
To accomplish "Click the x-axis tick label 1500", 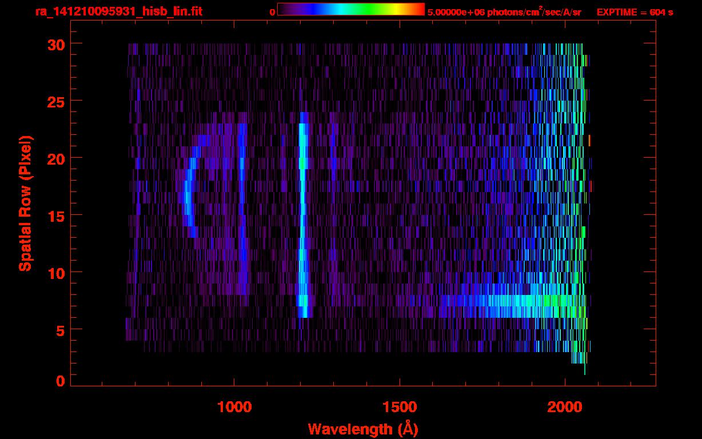I will tap(400, 407).
